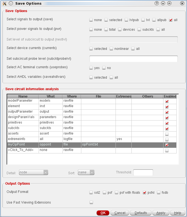Click the down chevron title bar button
Viewport: 187px width, 217px height.
click(x=163, y=3)
